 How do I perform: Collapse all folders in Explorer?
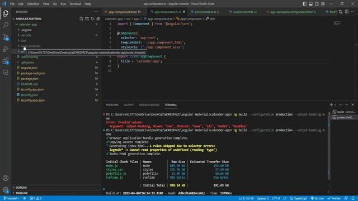(98, 18)
